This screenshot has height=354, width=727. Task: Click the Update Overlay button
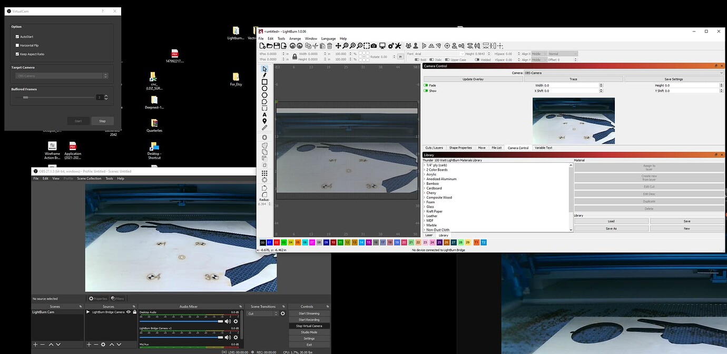(x=473, y=79)
